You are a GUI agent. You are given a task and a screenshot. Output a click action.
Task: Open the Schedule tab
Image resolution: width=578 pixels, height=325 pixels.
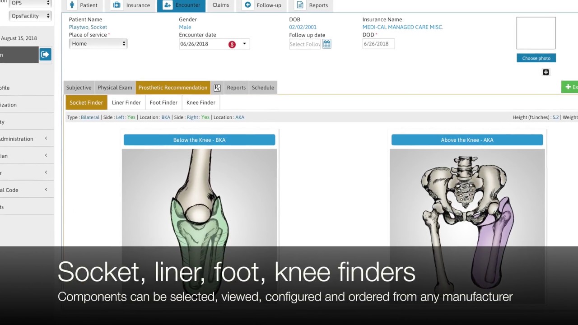click(263, 88)
